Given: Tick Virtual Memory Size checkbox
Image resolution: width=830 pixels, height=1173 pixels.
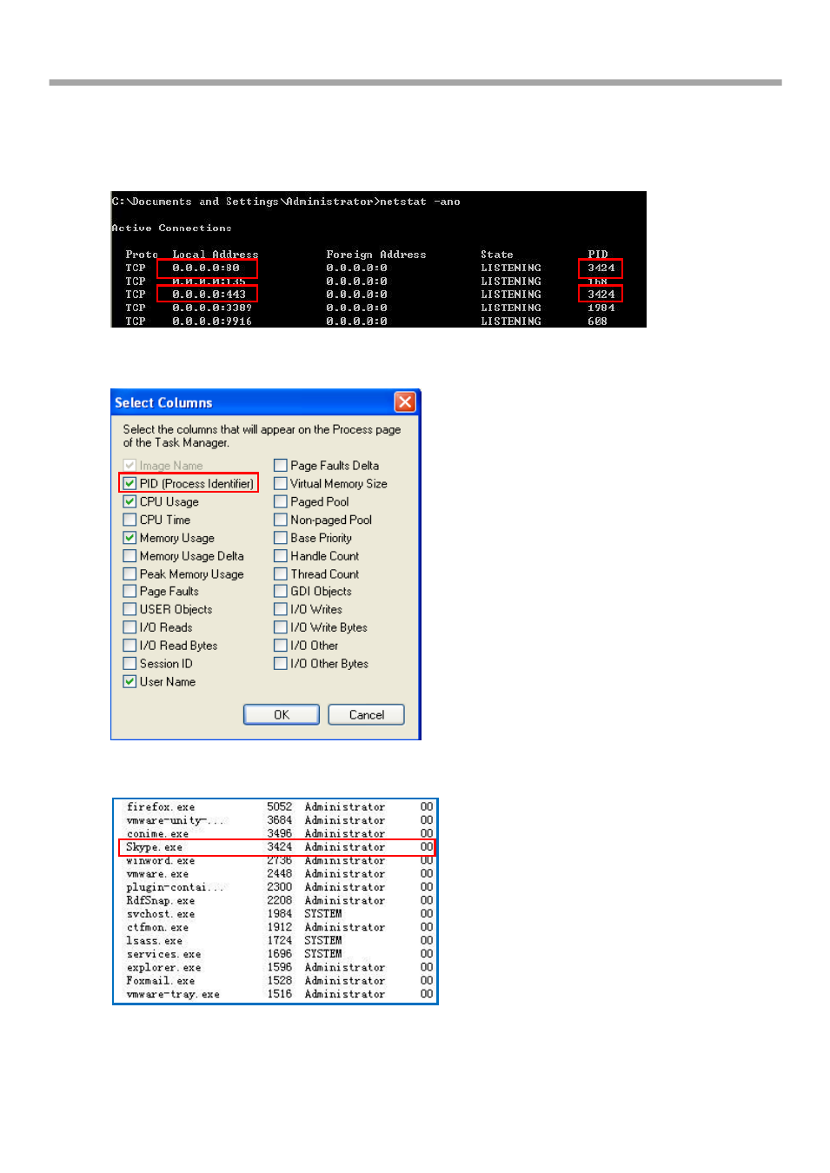Looking at the screenshot, I should pos(281,483).
